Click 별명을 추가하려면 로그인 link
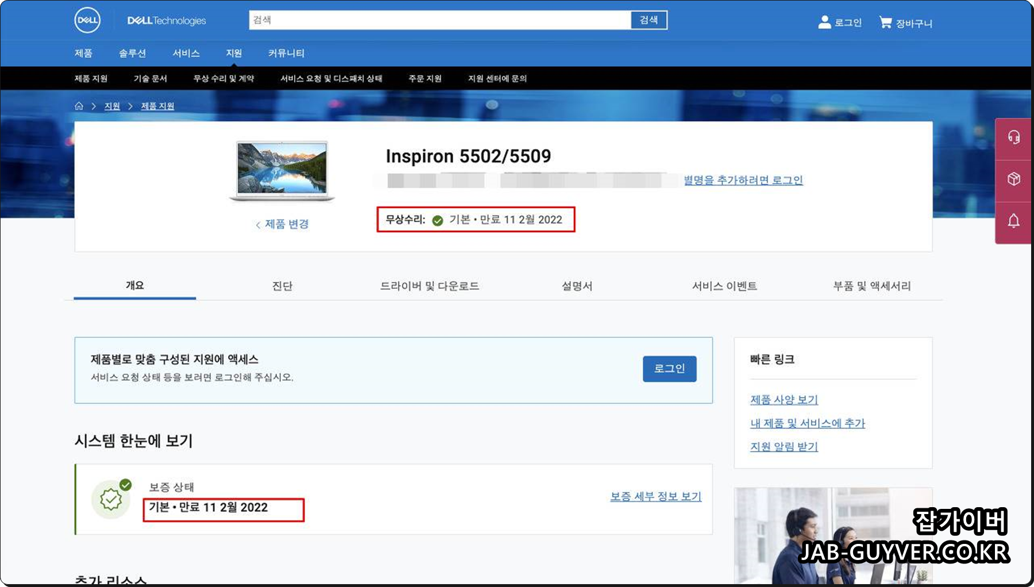This screenshot has width=1034, height=587. click(743, 180)
